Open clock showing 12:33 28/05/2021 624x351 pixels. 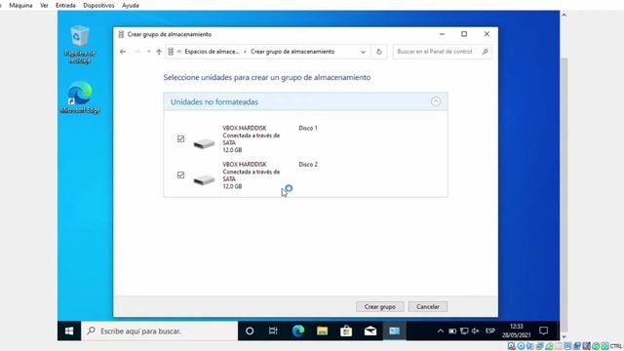click(516, 331)
